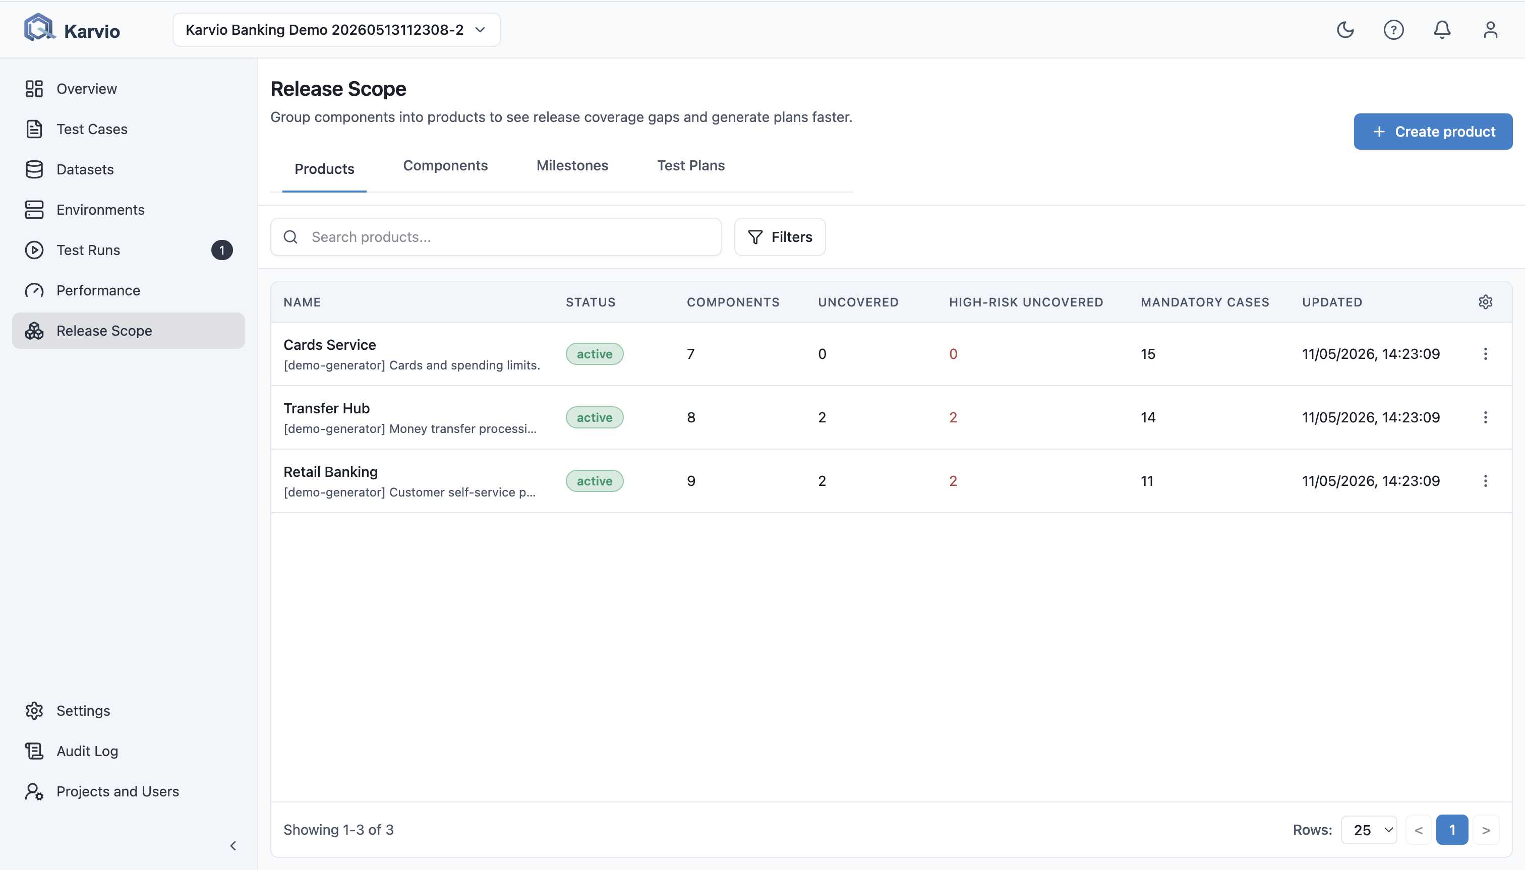The height and width of the screenshot is (870, 1525).
Task: Sort by HIGH-RISK UNCOVERED column header
Action: pos(1026,302)
